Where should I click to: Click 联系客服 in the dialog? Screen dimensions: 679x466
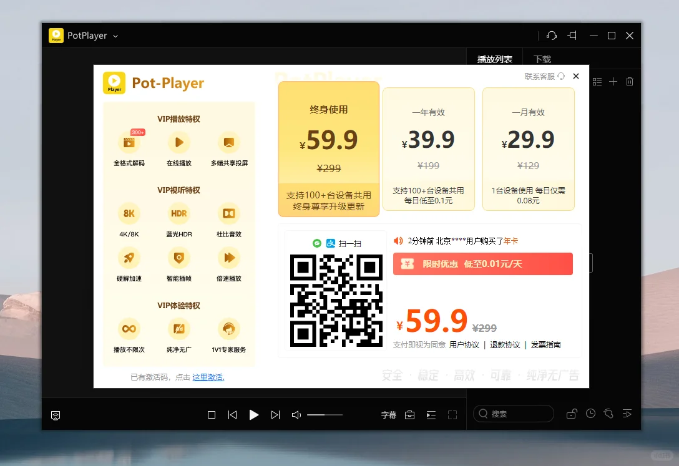[x=545, y=76]
